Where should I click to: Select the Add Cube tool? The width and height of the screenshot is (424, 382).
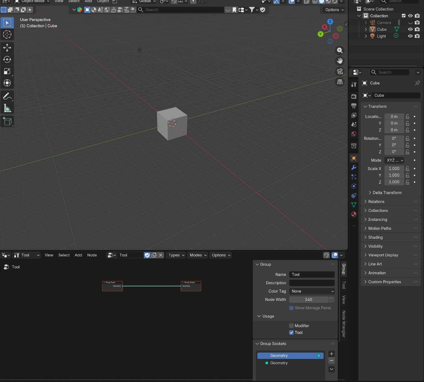(7, 121)
